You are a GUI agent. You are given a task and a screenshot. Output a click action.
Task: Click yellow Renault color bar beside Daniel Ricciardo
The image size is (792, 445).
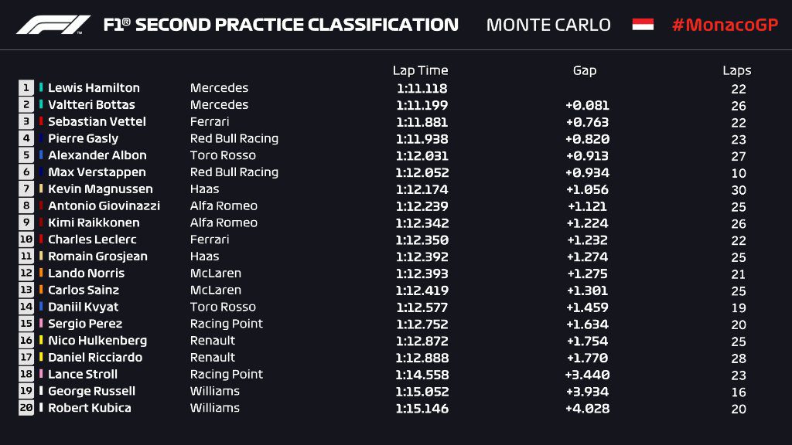click(41, 357)
